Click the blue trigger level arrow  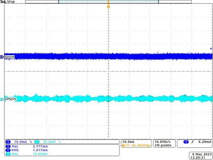(x=211, y=48)
